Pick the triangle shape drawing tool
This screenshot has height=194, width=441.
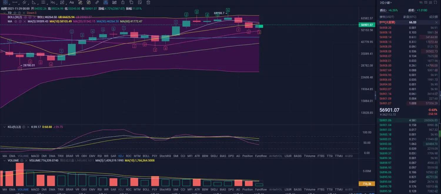pos(34,2)
